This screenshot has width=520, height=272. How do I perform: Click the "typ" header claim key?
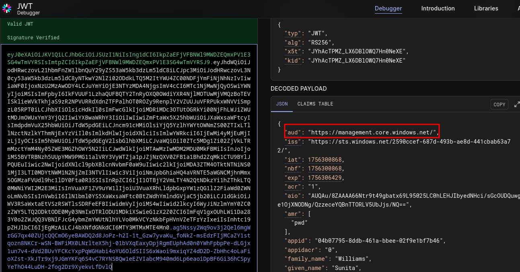tap(291, 33)
